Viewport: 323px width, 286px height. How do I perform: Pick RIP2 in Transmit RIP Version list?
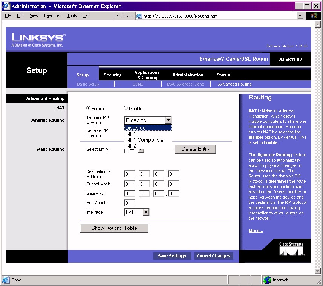pos(130,146)
